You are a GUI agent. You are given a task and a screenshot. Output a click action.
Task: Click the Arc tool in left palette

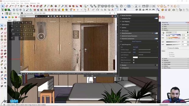[x=2, y=43]
